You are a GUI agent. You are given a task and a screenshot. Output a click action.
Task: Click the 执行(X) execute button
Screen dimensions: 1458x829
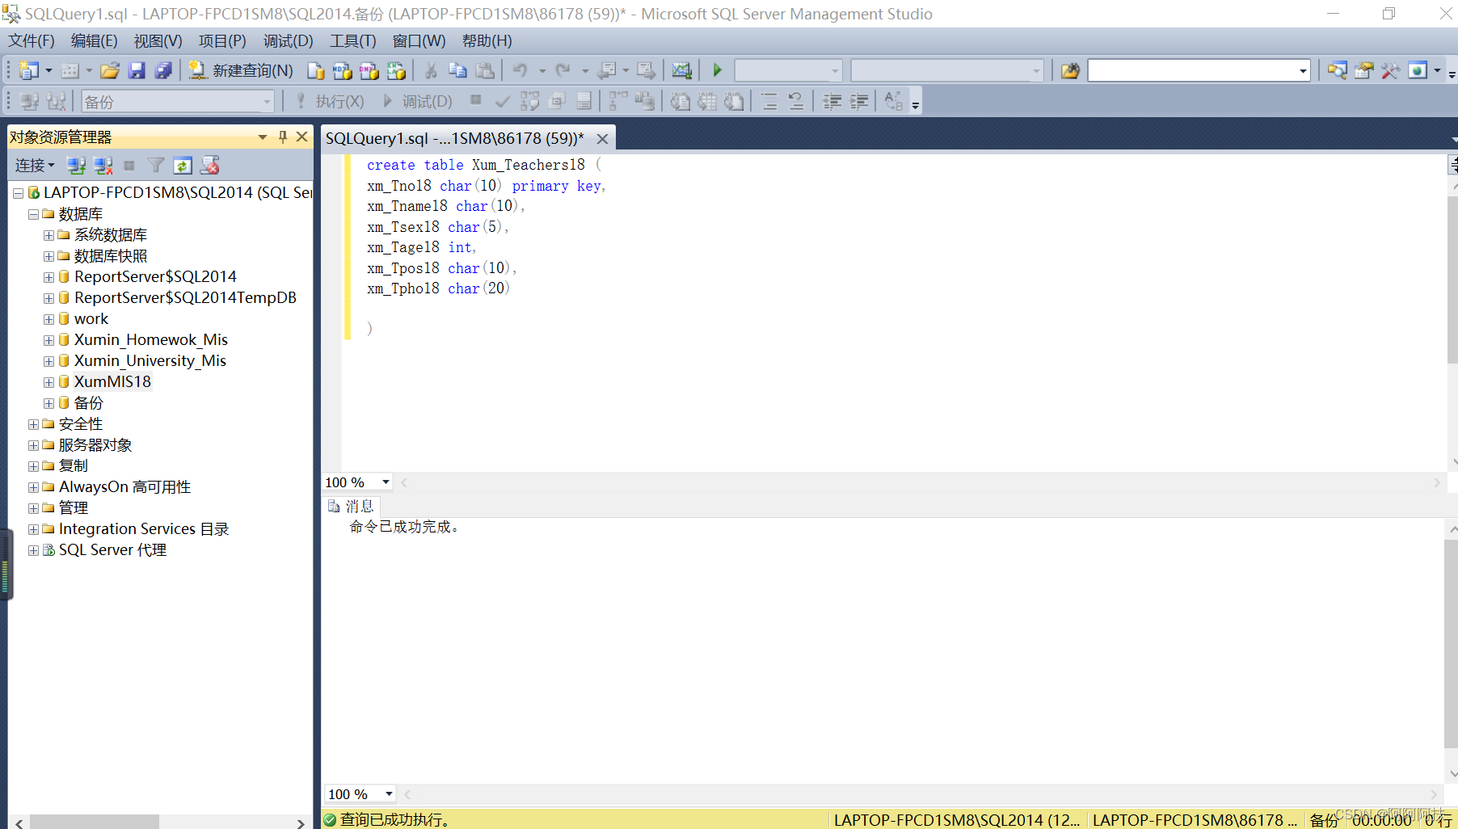330,101
